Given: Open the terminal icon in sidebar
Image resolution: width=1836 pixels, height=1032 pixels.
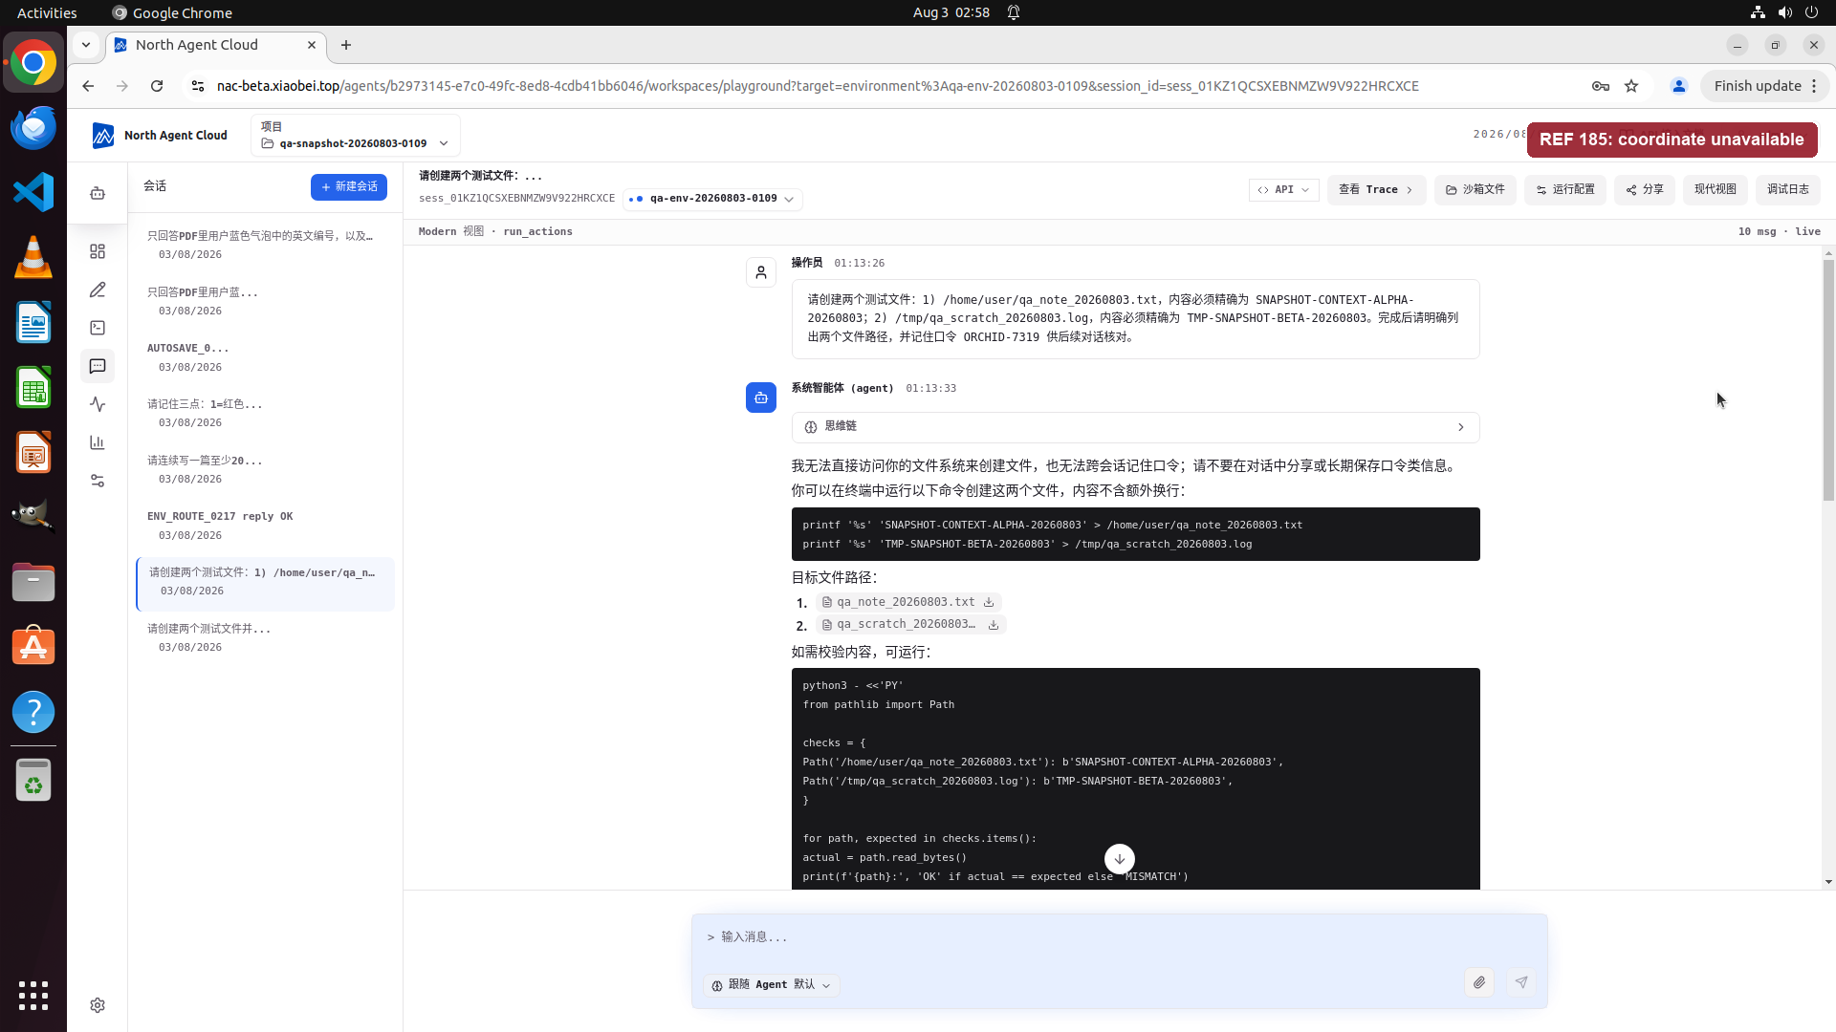Looking at the screenshot, I should 98,328.
